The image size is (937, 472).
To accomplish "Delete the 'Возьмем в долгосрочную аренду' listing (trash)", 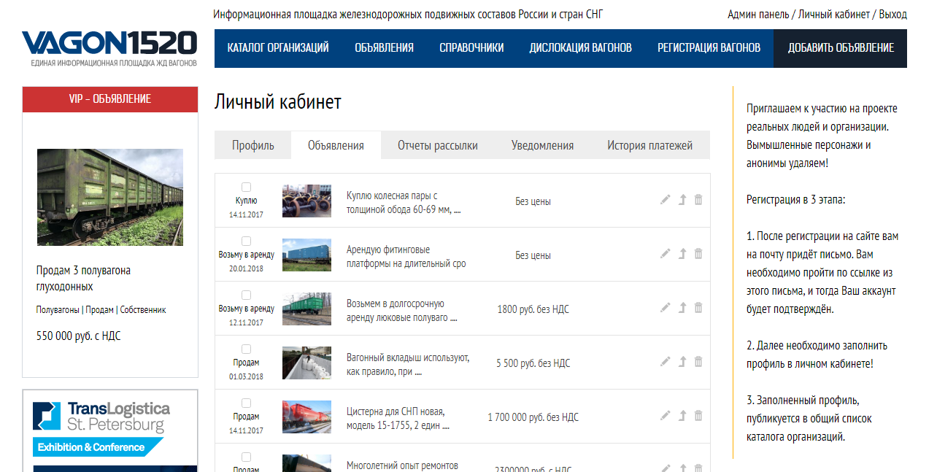I will pyautogui.click(x=698, y=308).
